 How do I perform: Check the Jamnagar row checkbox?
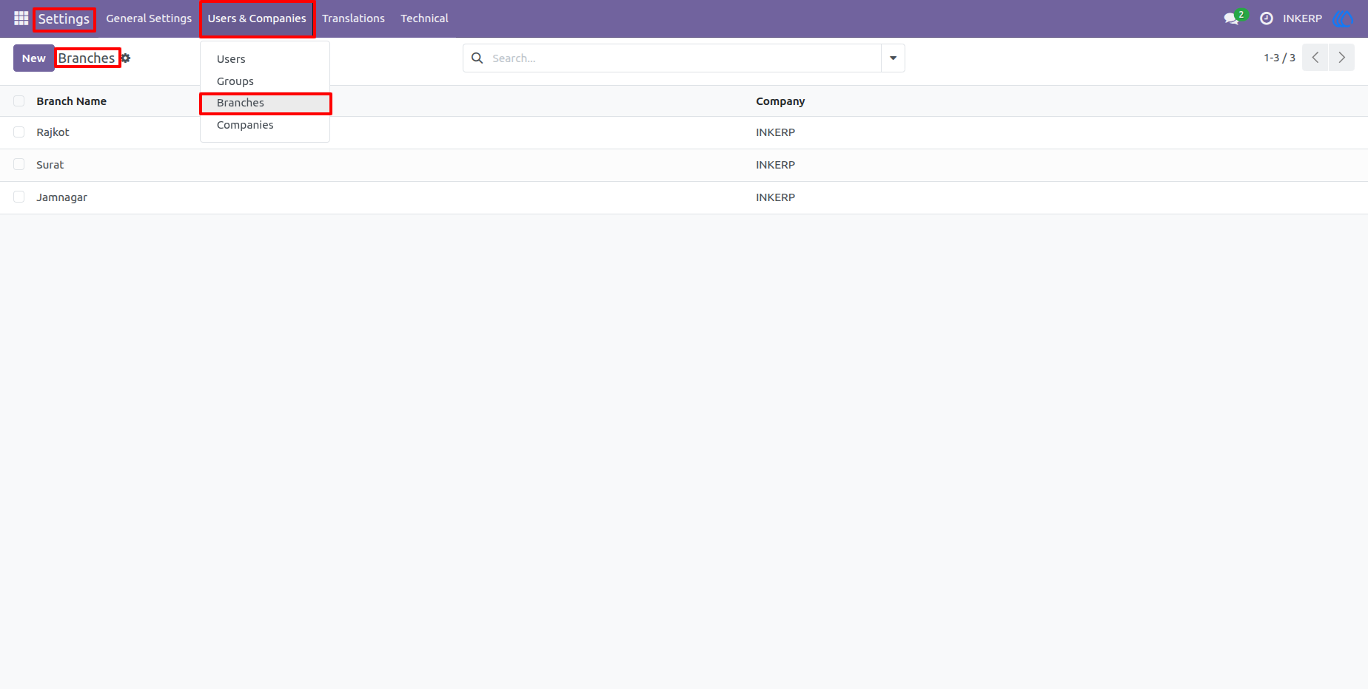(19, 197)
